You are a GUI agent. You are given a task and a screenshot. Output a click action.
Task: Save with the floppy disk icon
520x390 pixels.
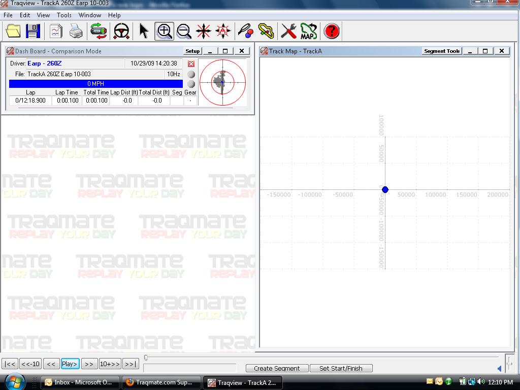[33, 31]
